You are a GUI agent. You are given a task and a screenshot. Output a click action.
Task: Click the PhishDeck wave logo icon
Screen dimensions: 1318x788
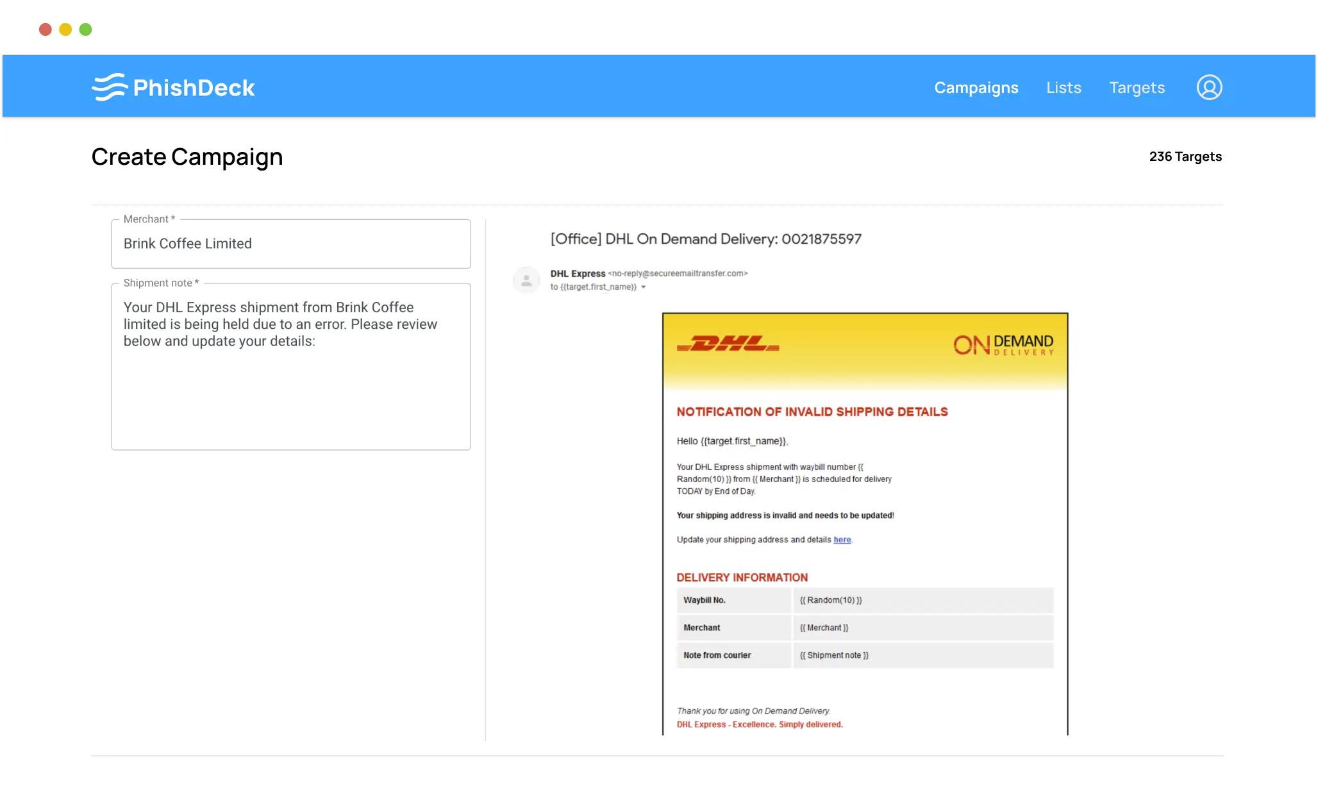109,87
